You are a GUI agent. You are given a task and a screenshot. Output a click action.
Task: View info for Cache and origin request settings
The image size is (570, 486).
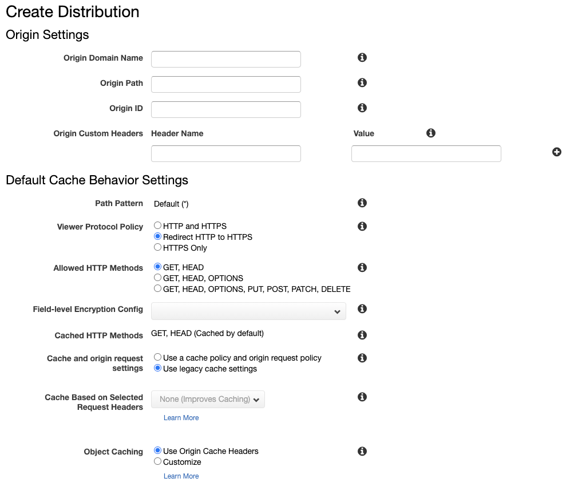tap(362, 358)
